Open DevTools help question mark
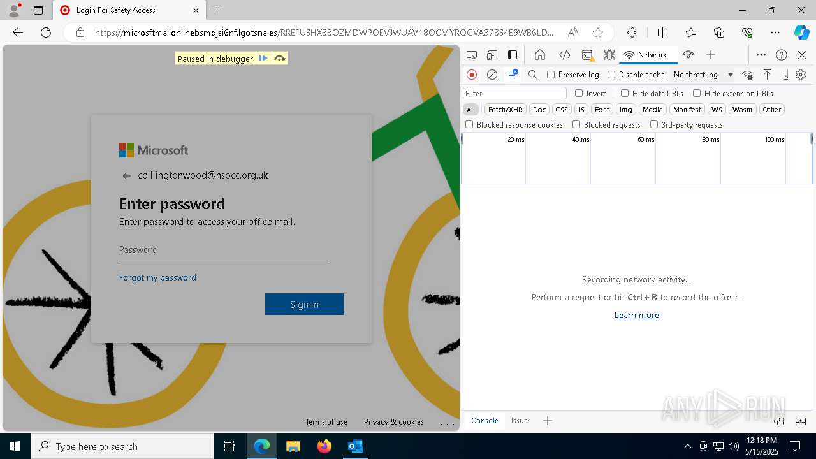 click(x=782, y=55)
